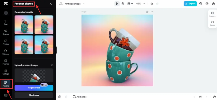Click the Add page button

[80, 97]
